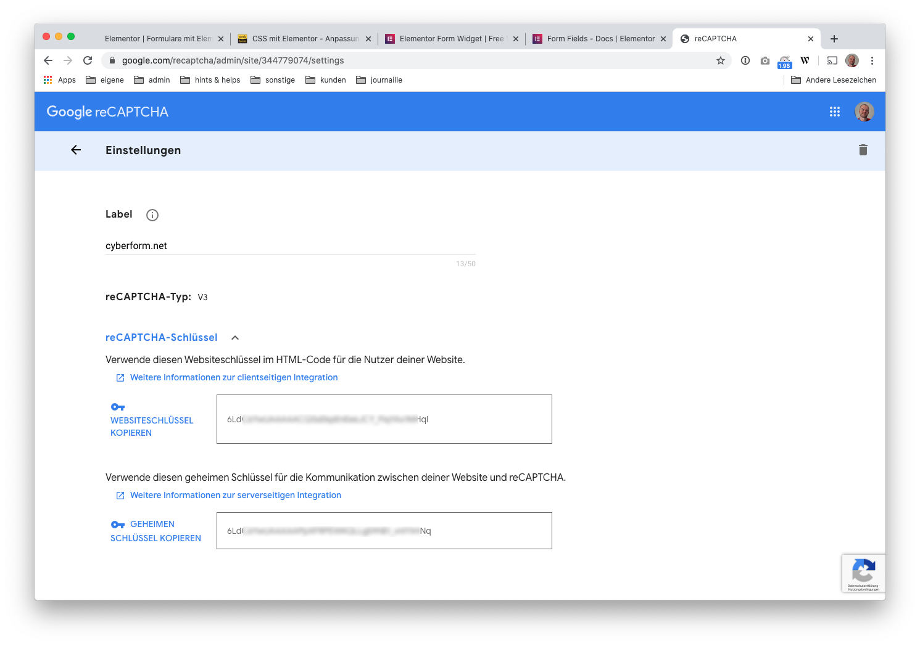Open the Chrome three-dot menu
Image resolution: width=920 pixels, height=646 pixels.
[872, 60]
